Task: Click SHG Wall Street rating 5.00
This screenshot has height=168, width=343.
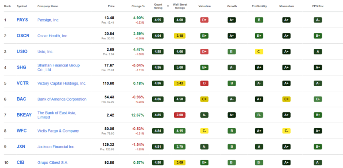Action: tap(180, 67)
